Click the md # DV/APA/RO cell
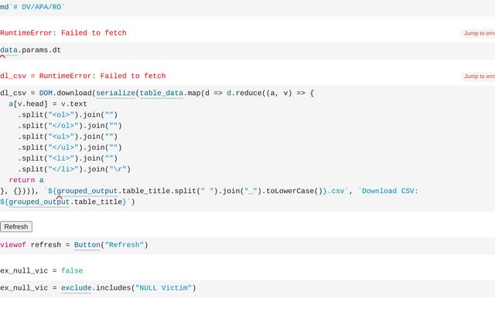This screenshot has height=309, width=495. 35,6
